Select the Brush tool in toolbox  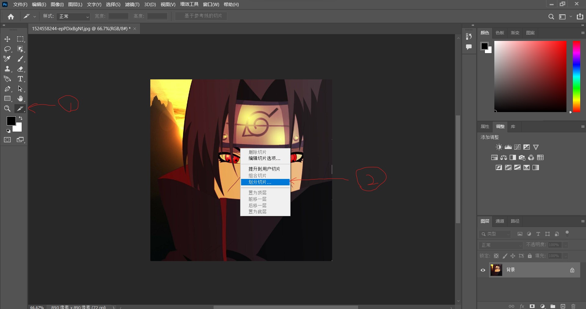[20, 59]
